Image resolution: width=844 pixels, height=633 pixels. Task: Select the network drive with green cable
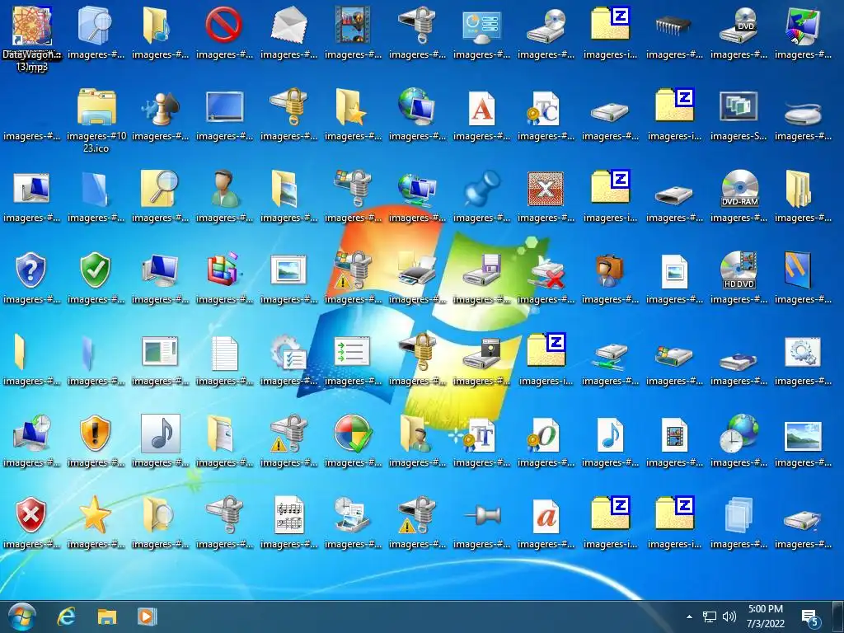pyautogui.click(x=609, y=355)
